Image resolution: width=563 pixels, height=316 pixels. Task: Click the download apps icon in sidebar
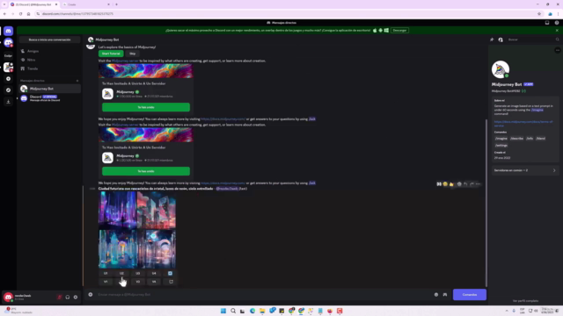tap(8, 102)
